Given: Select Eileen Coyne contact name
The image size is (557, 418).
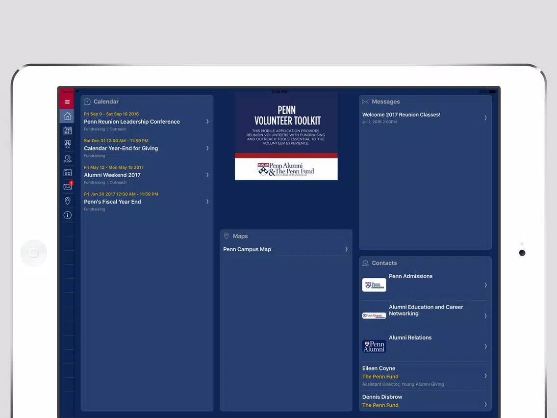Looking at the screenshot, I should pyautogui.click(x=379, y=368).
